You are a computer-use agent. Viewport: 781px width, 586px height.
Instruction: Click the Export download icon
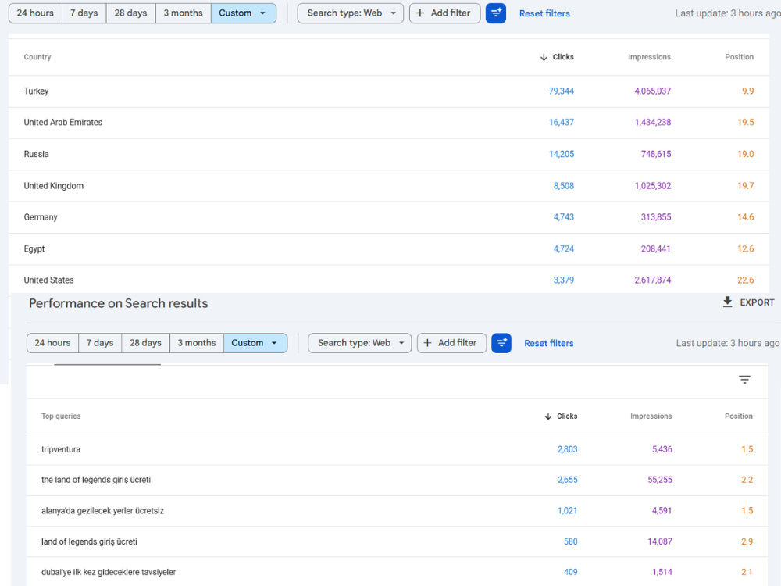click(727, 302)
